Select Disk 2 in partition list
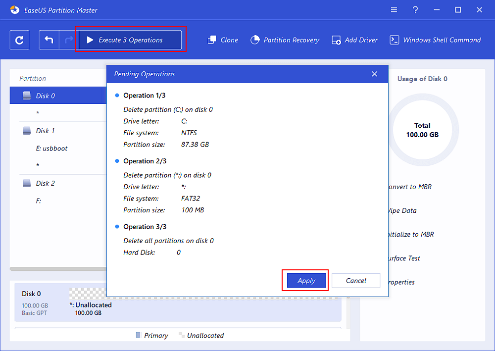 45,183
